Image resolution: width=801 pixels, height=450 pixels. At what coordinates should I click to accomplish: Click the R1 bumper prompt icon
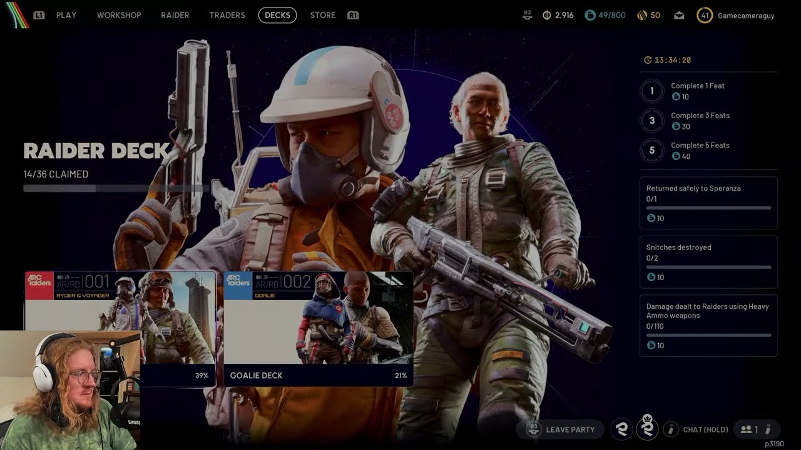click(353, 15)
